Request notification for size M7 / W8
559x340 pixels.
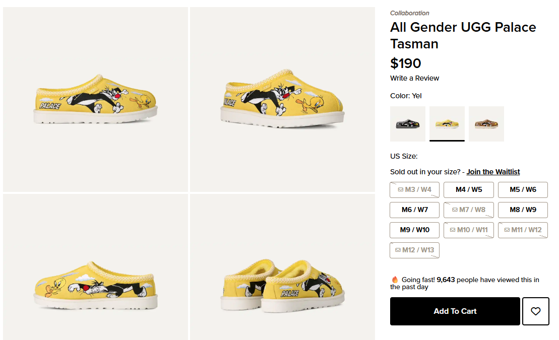tap(469, 210)
